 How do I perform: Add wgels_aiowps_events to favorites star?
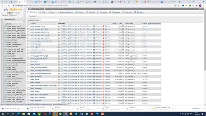pos(59,26)
